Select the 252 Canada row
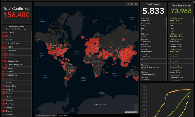This screenshot has width=195, height=117. coord(16,100)
